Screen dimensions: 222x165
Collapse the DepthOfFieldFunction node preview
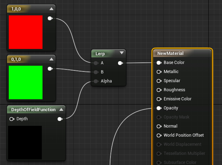coord(61,109)
